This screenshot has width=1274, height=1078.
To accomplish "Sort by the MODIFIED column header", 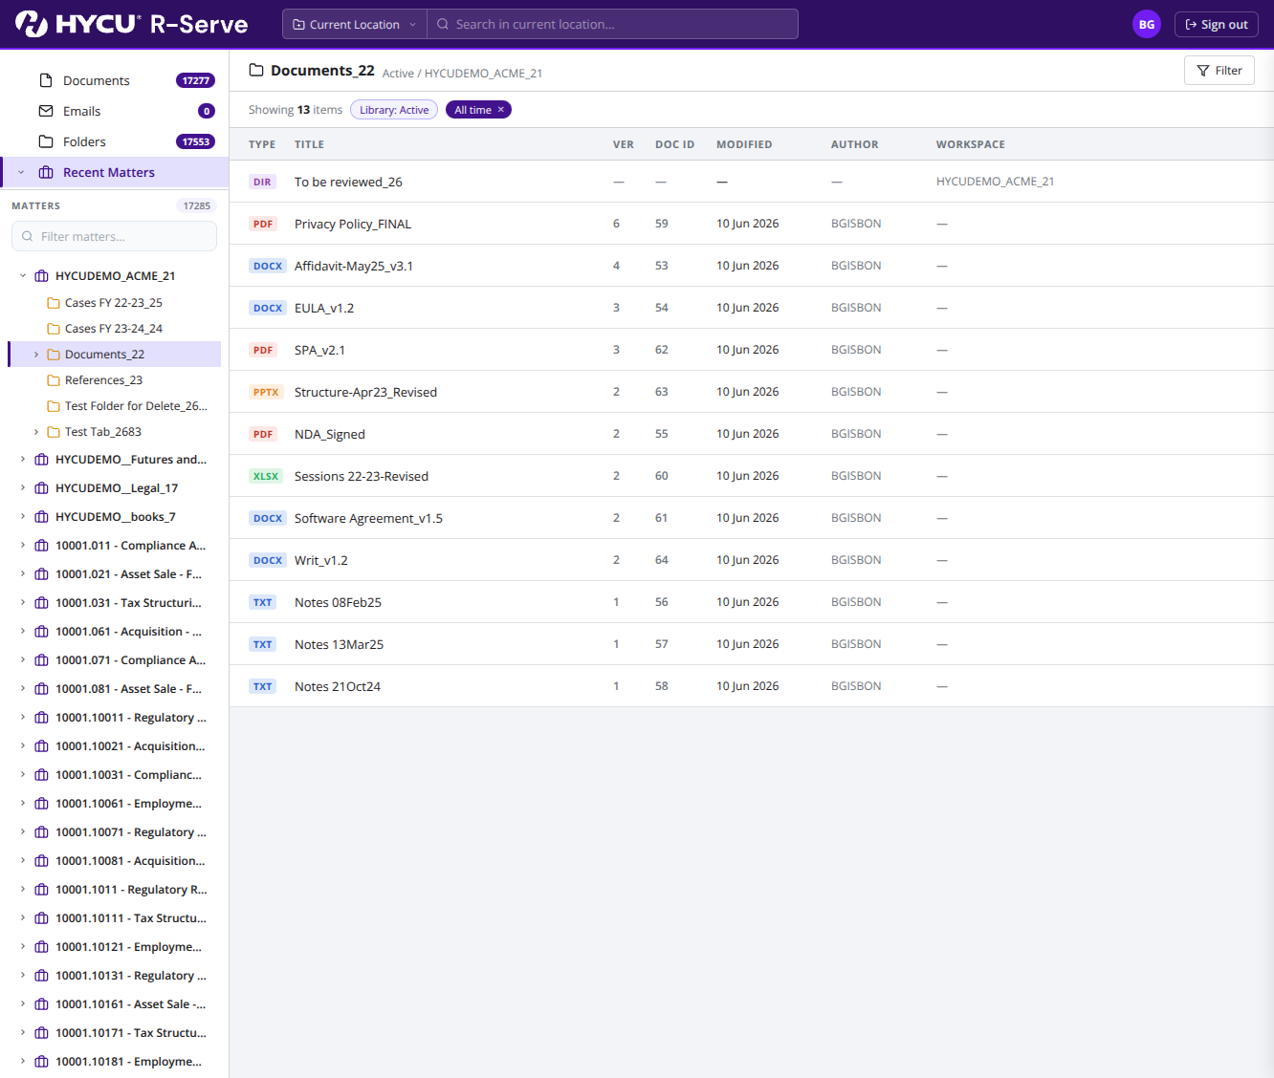I will point(744,144).
